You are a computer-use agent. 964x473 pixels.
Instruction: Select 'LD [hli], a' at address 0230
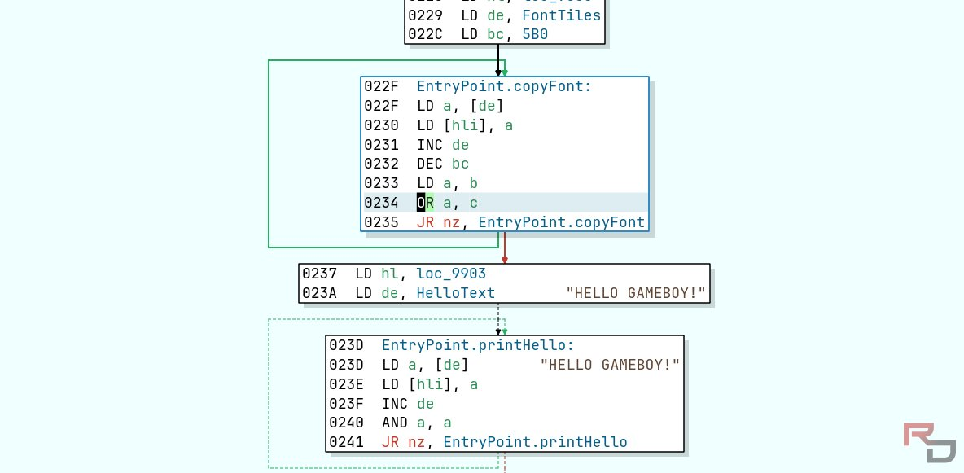pos(504,125)
